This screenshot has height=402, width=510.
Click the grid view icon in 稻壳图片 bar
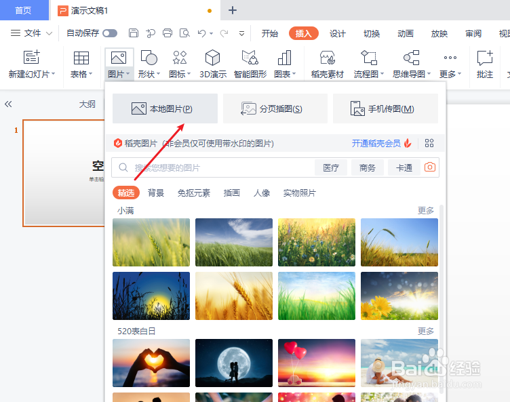pyautogui.click(x=429, y=143)
